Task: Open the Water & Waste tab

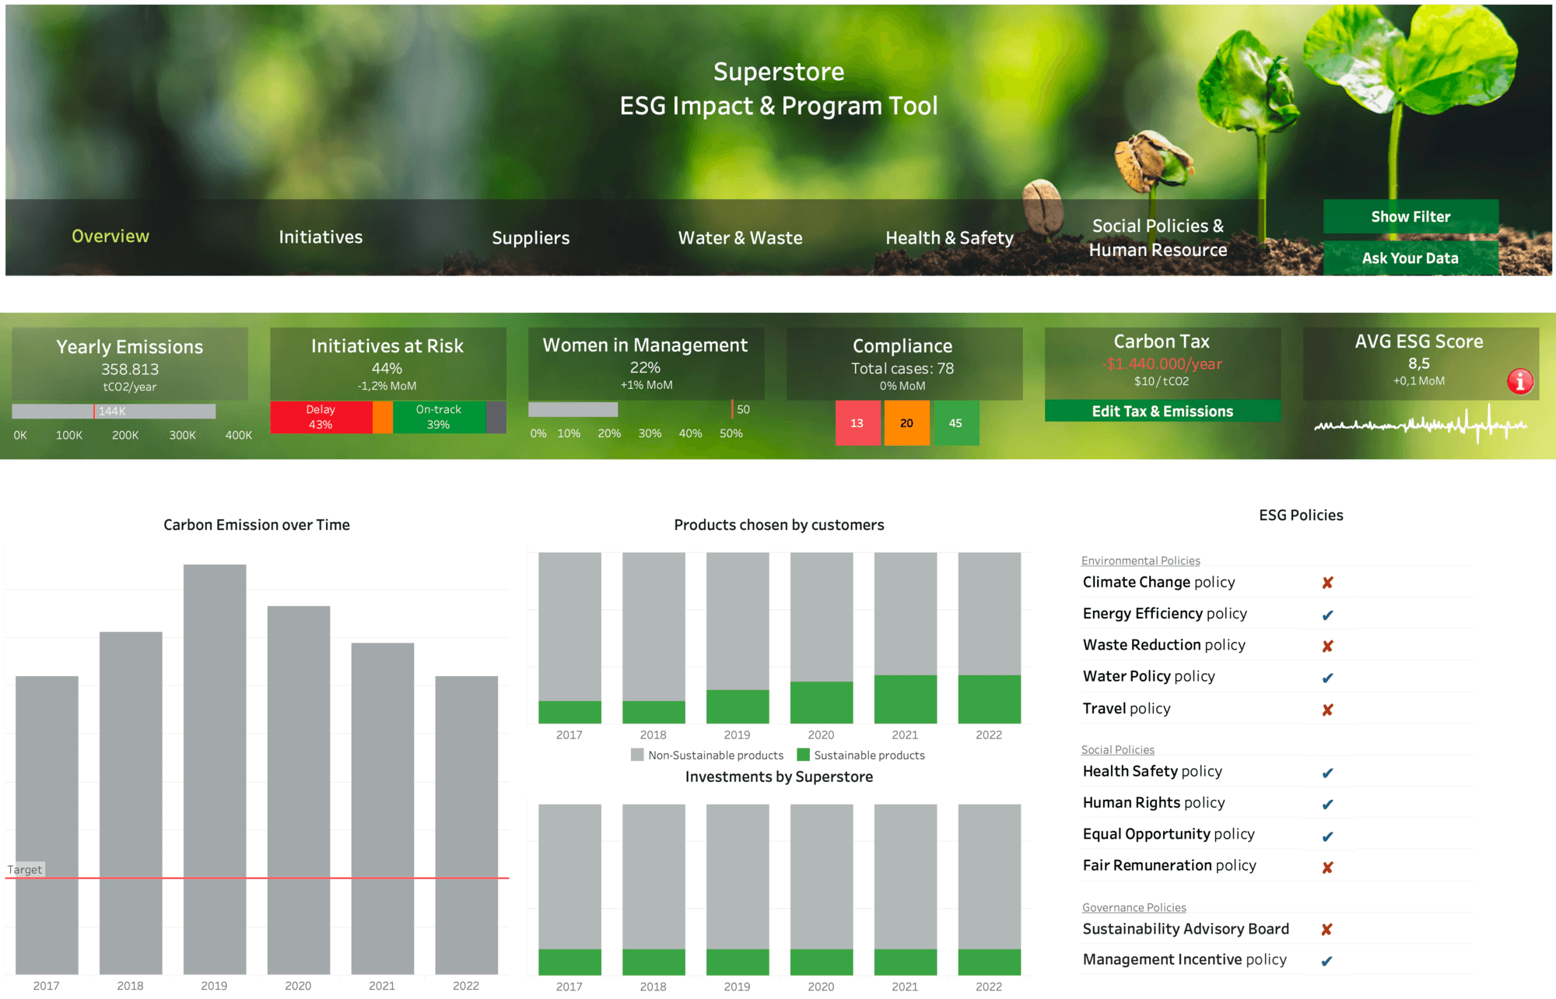Action: (x=740, y=237)
